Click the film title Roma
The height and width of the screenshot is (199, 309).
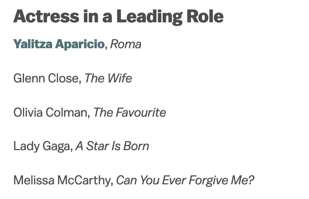pyautogui.click(x=126, y=44)
